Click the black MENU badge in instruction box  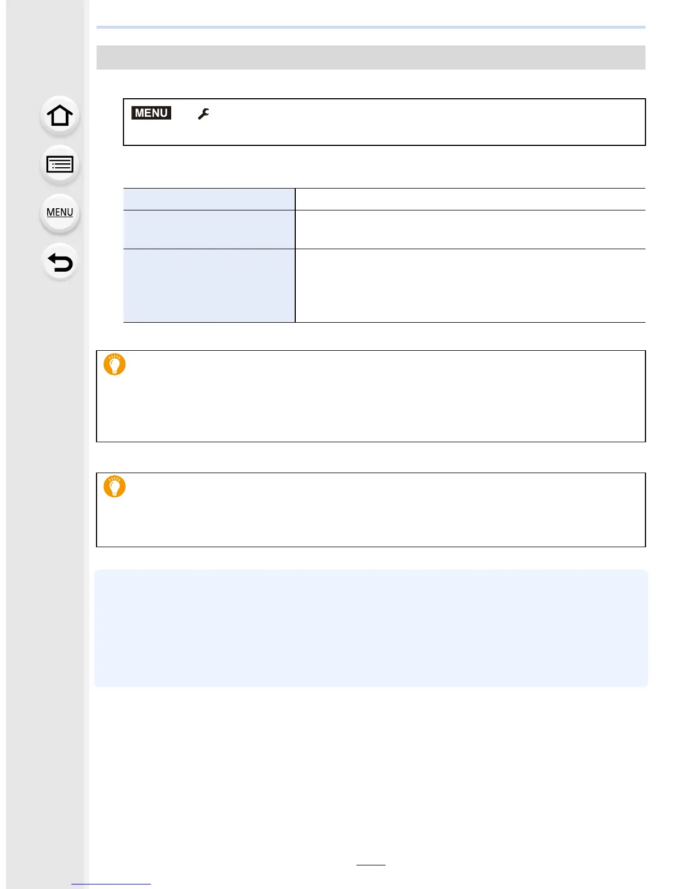[x=151, y=113]
